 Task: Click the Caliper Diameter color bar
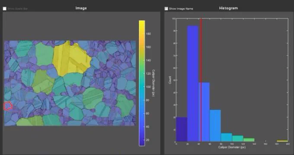point(142,83)
